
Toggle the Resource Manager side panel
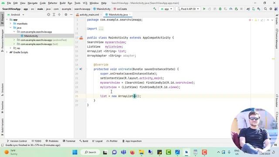pos(2,41)
